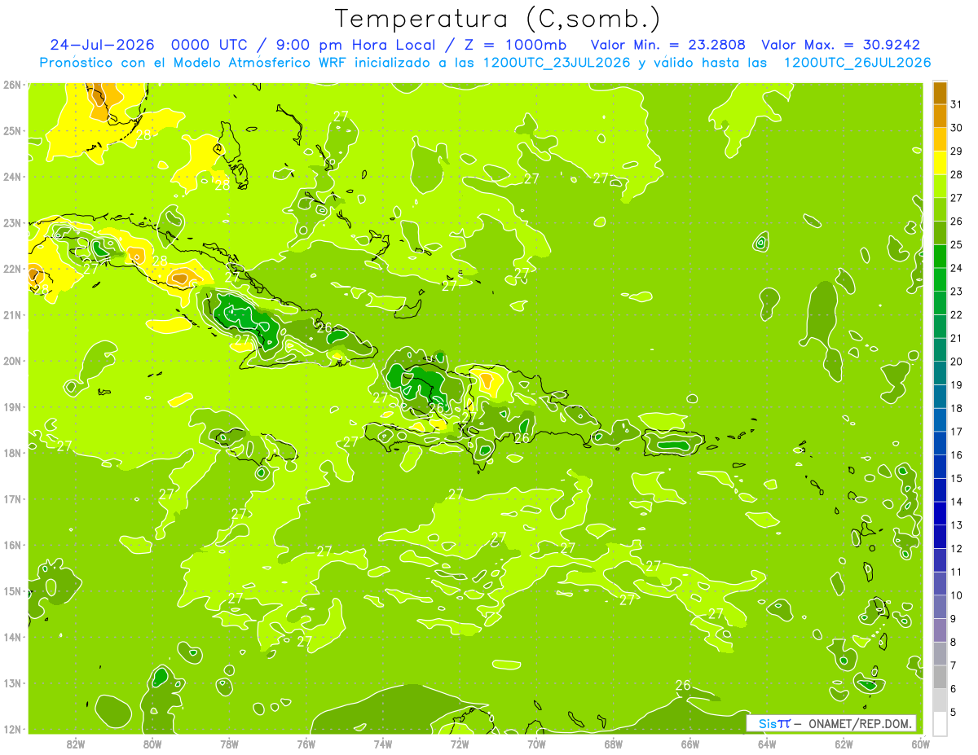Click the latitude axis label 16N
Screen dimensions: 978x755
tap(11, 545)
